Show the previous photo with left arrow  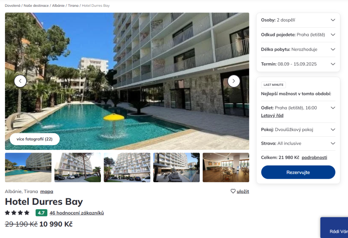pos(20,81)
